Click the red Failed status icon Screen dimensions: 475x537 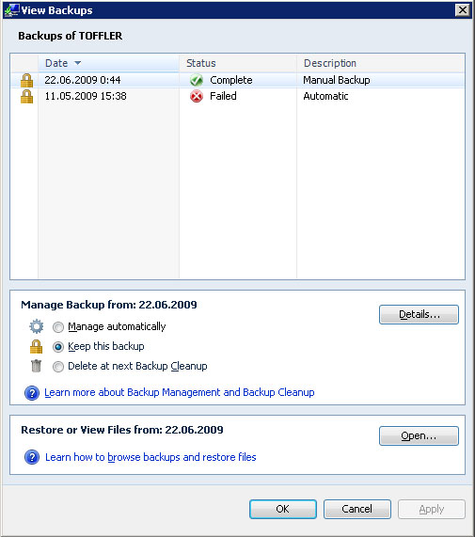[x=197, y=97]
